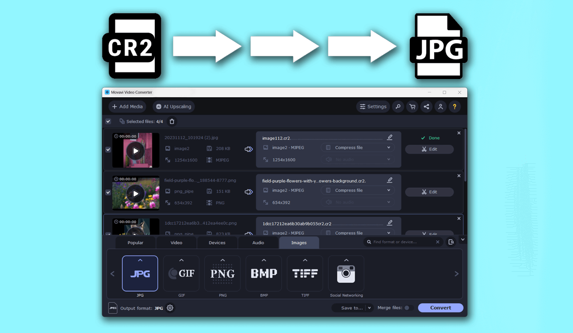Open the shopping cart icon

click(x=412, y=107)
